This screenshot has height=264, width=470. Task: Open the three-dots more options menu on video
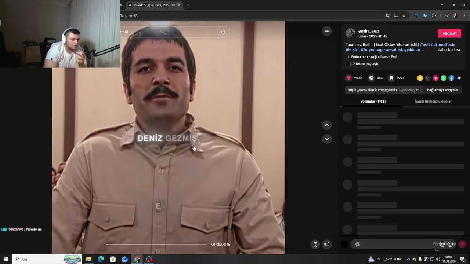pos(327,31)
